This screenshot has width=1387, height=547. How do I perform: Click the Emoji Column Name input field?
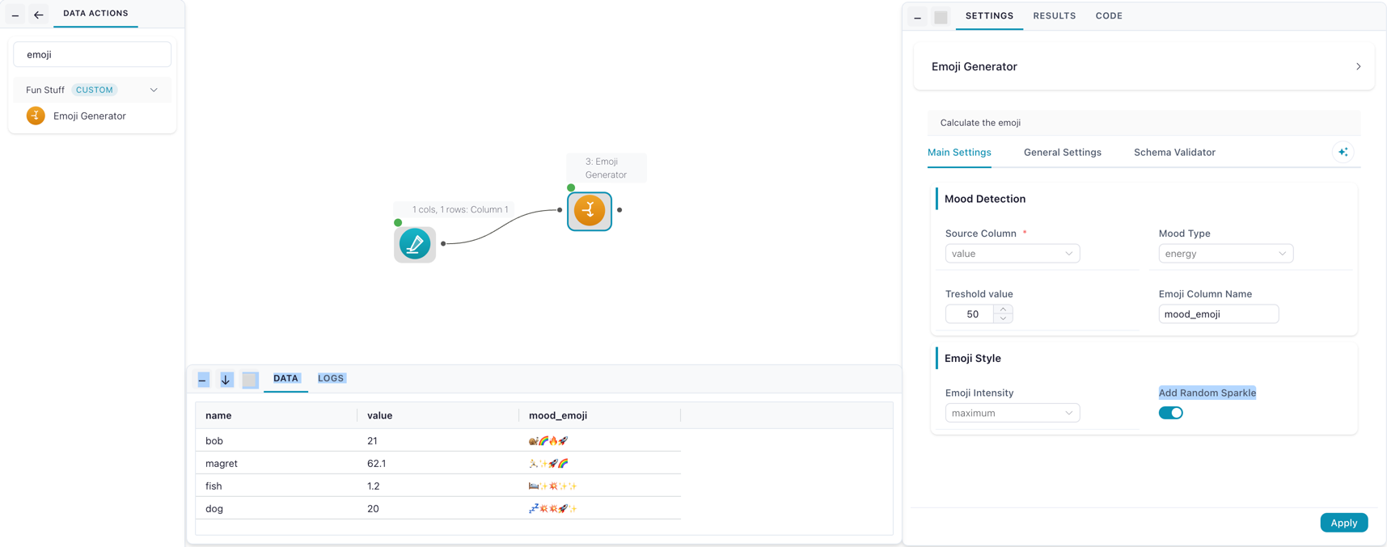pos(1218,314)
